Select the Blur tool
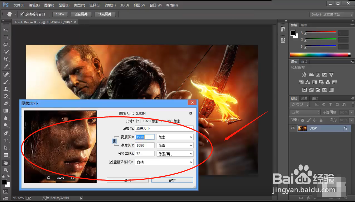This screenshot has height=202, width=355. [x=6, y=118]
